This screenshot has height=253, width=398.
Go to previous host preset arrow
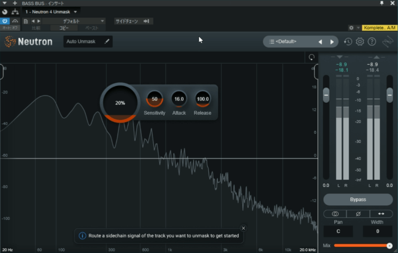[x=33, y=21]
